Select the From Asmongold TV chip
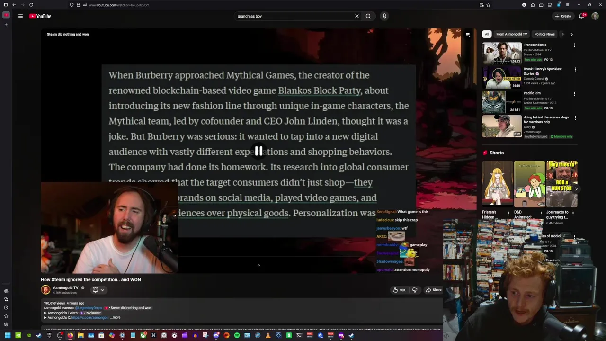Screen dimensions: 606x341 point(511,34)
